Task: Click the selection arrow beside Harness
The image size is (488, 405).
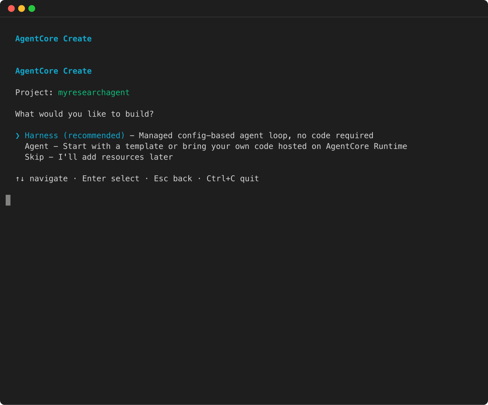Action: click(x=17, y=136)
